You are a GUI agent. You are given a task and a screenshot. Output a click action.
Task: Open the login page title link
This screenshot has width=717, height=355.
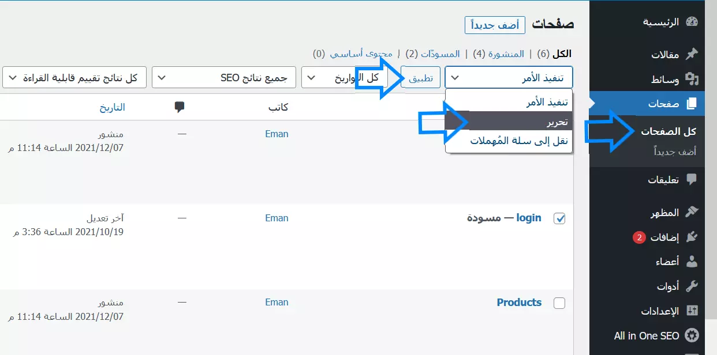click(x=528, y=218)
